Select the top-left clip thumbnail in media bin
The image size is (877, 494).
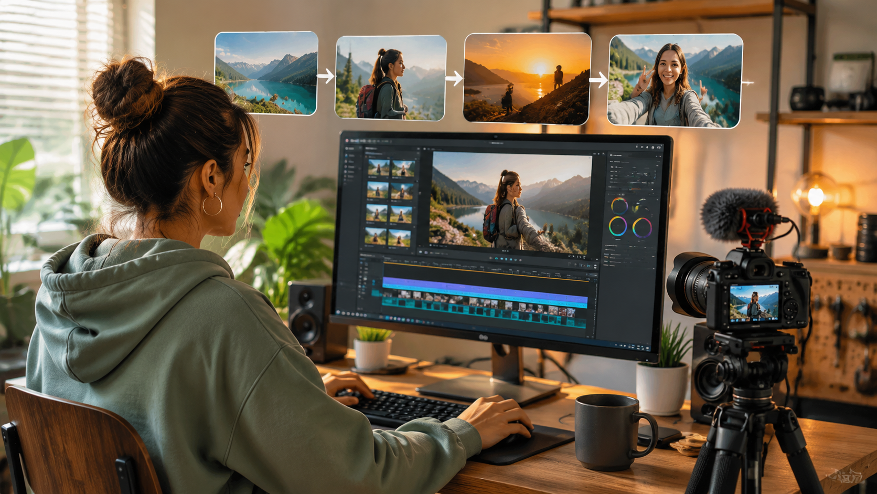[378, 168]
